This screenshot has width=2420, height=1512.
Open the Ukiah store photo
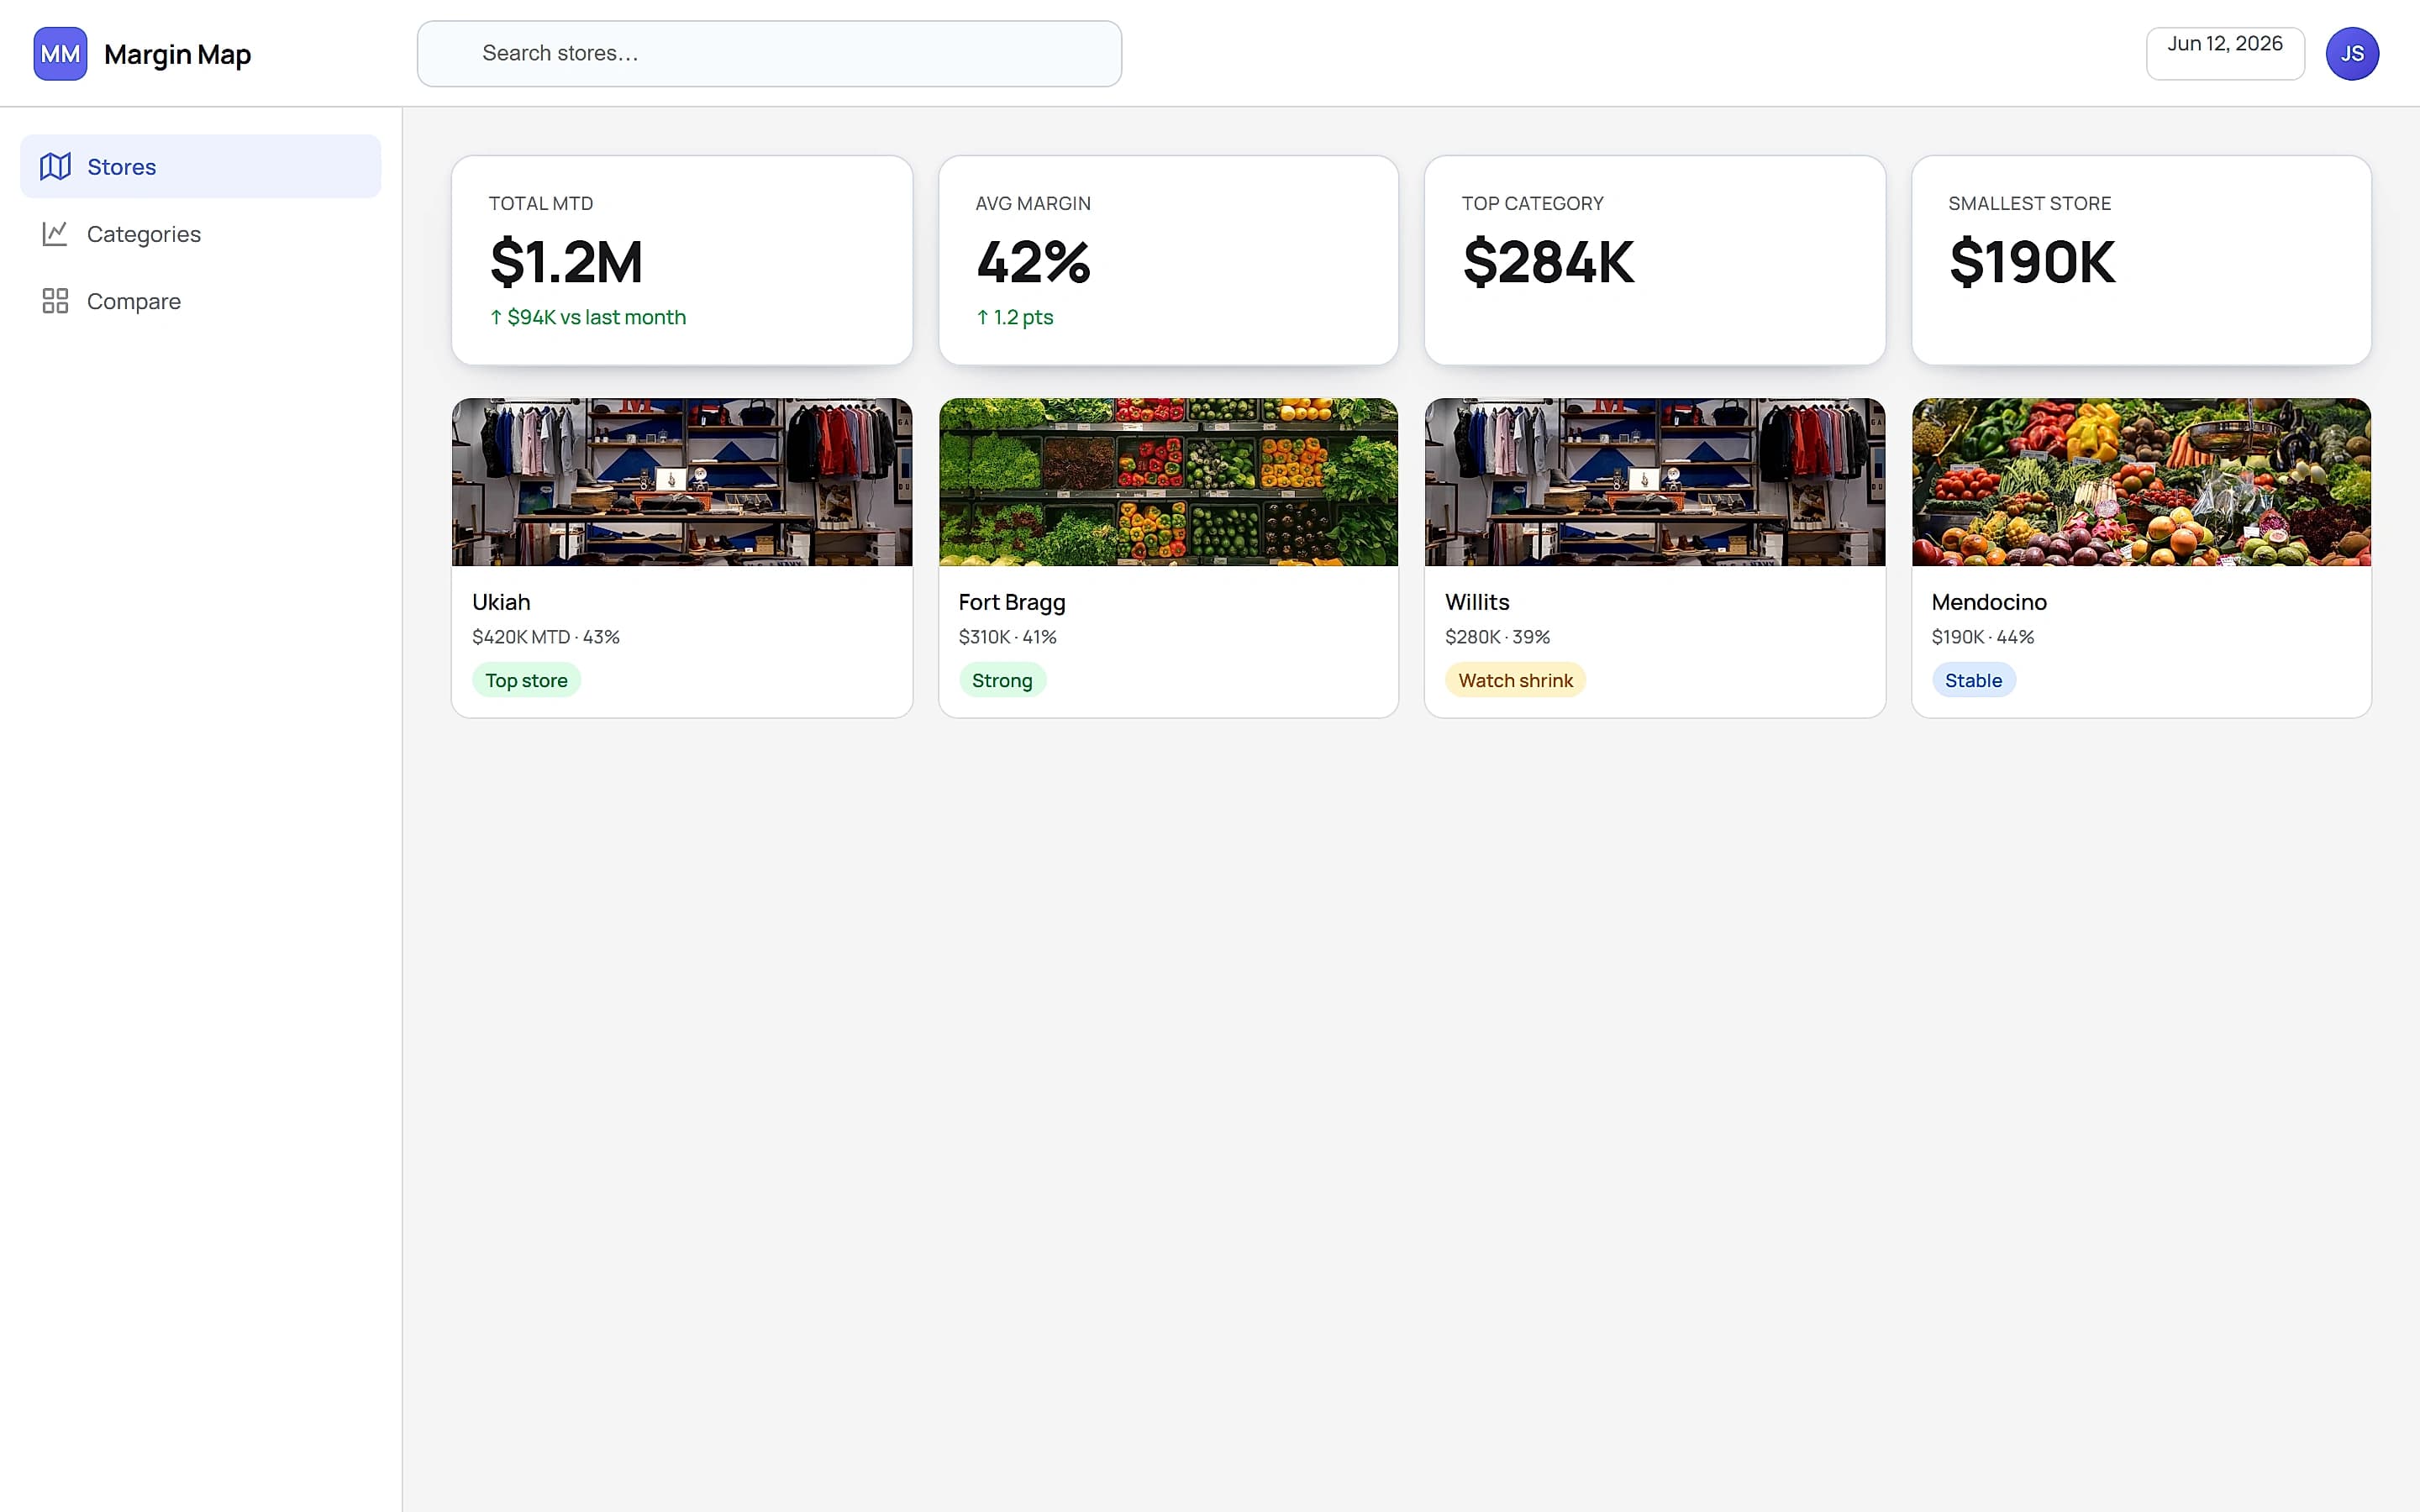click(x=682, y=482)
